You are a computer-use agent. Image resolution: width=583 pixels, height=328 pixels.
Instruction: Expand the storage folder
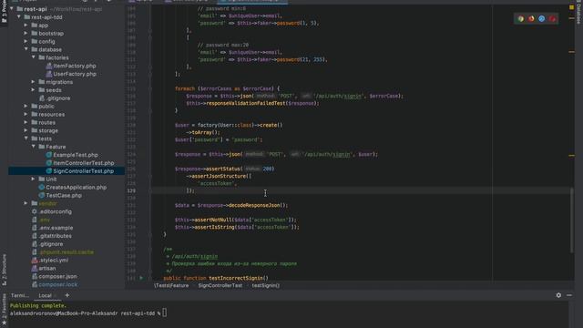point(26,130)
